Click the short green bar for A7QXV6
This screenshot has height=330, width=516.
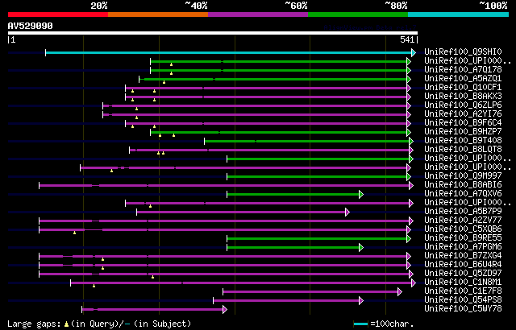293,195
